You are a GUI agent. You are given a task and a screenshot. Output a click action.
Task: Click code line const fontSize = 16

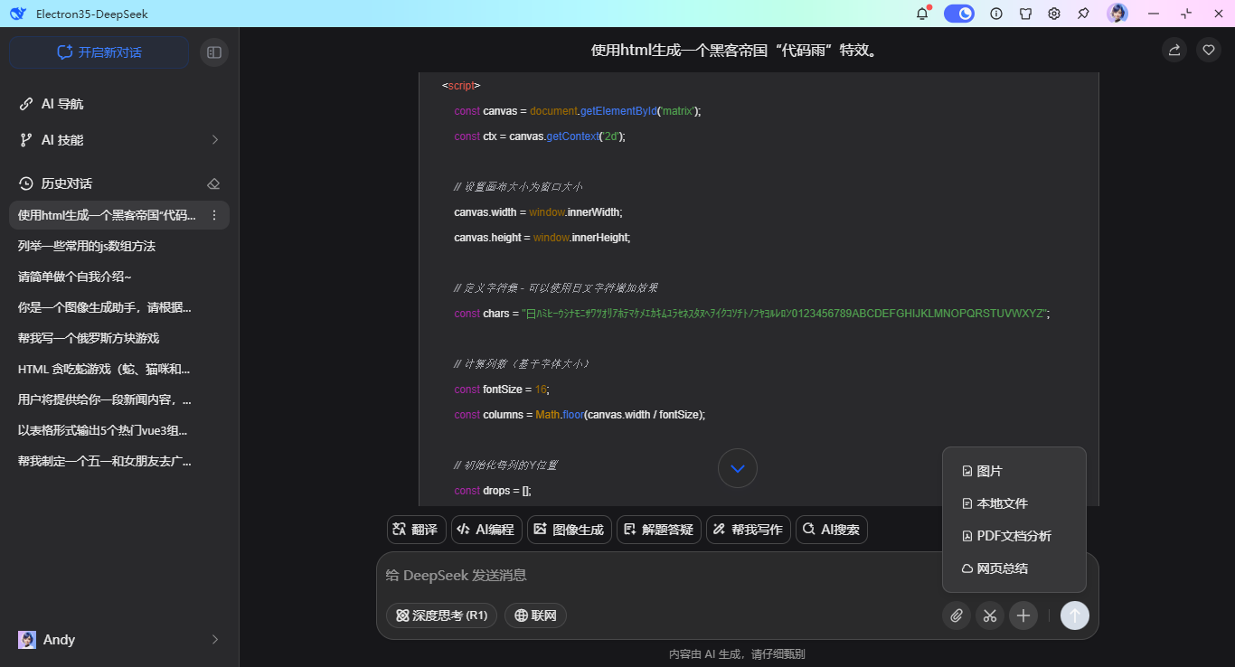[x=502, y=390]
